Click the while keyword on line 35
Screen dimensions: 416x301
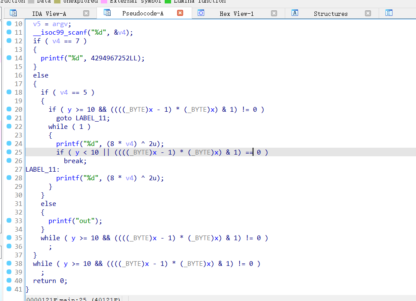pos(51,238)
